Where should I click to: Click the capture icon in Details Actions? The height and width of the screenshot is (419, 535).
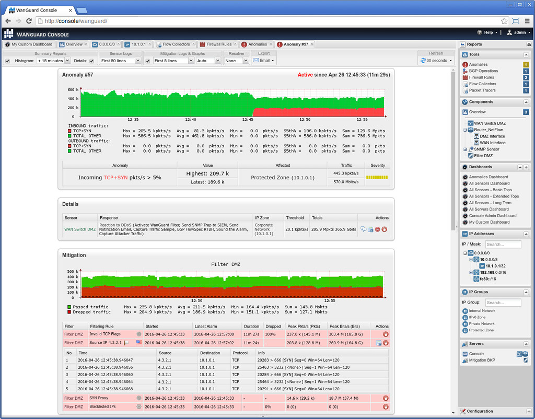[x=370, y=229]
